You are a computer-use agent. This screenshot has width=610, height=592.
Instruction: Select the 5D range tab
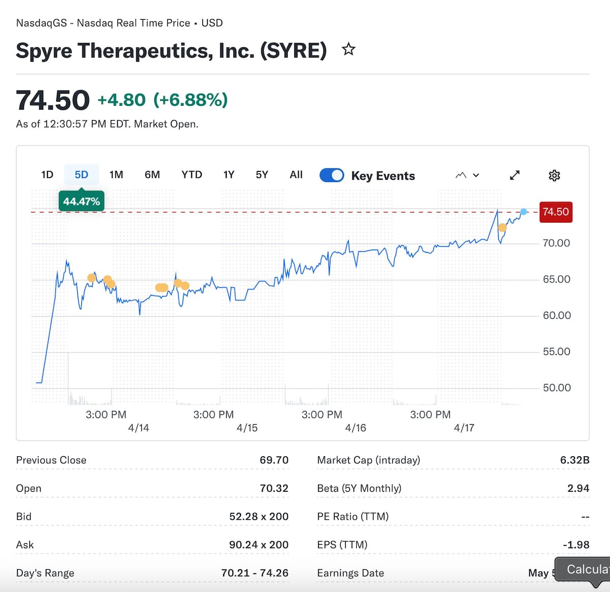point(81,175)
